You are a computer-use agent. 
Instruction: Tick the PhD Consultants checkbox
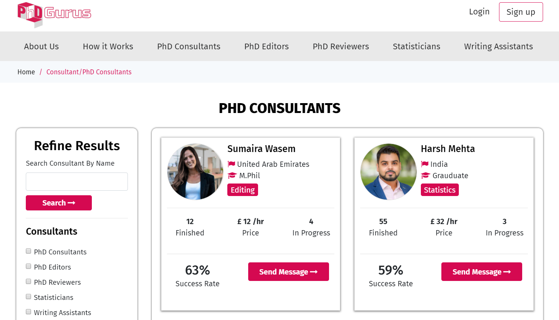point(28,251)
